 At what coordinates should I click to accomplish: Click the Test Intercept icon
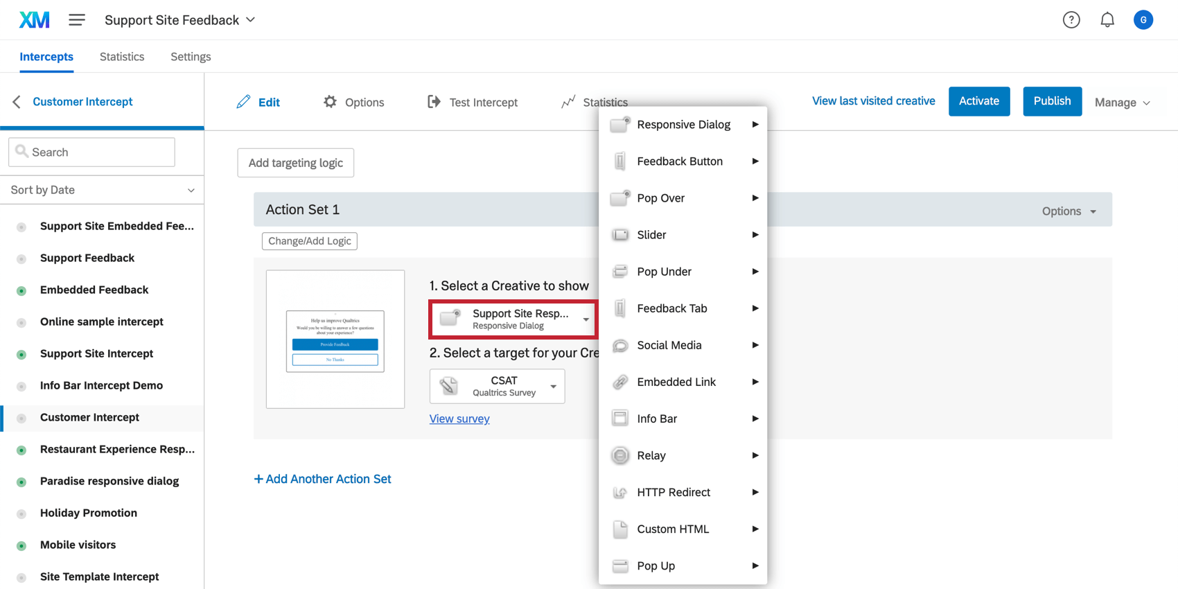click(x=434, y=102)
